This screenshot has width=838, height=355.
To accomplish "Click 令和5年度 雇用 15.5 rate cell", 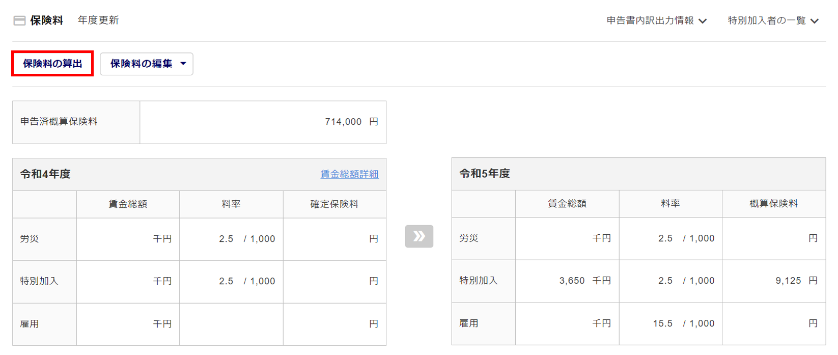I will coord(671,323).
